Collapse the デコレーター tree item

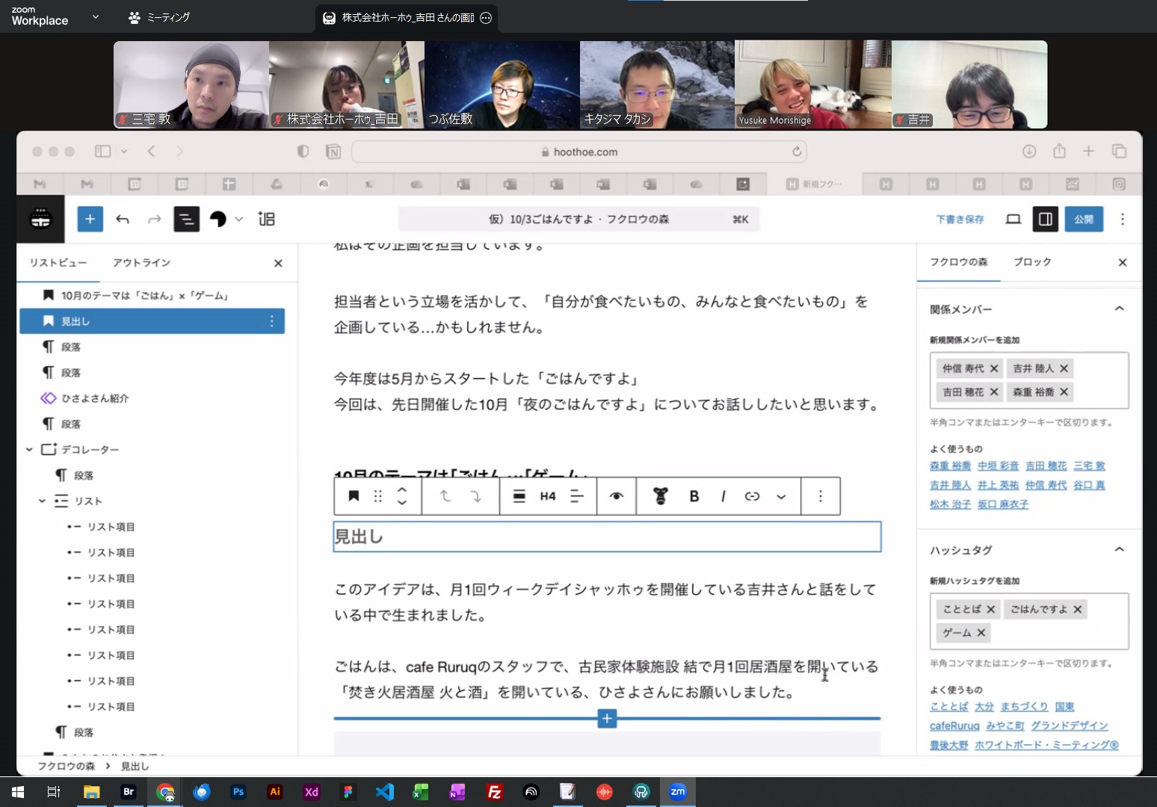tap(29, 449)
